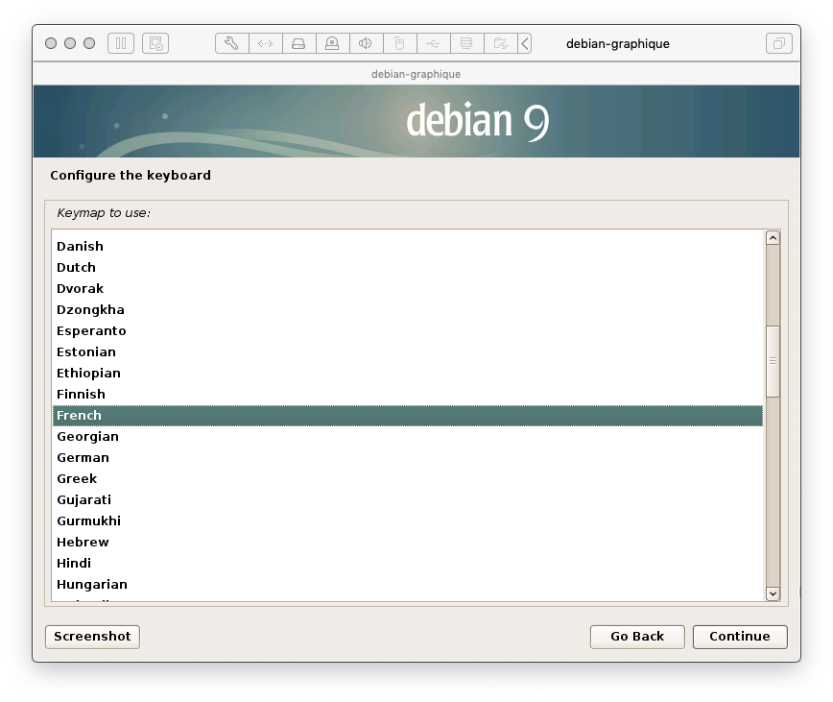Click the snapshot icon beside pause
The height and width of the screenshot is (702, 833).
(155, 43)
